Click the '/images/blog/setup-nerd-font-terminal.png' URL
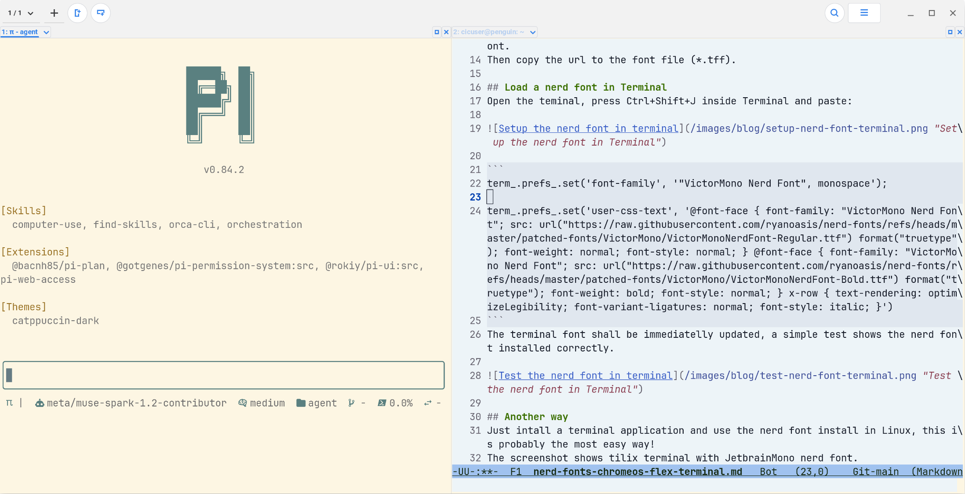This screenshot has height=494, width=965. tap(809, 128)
